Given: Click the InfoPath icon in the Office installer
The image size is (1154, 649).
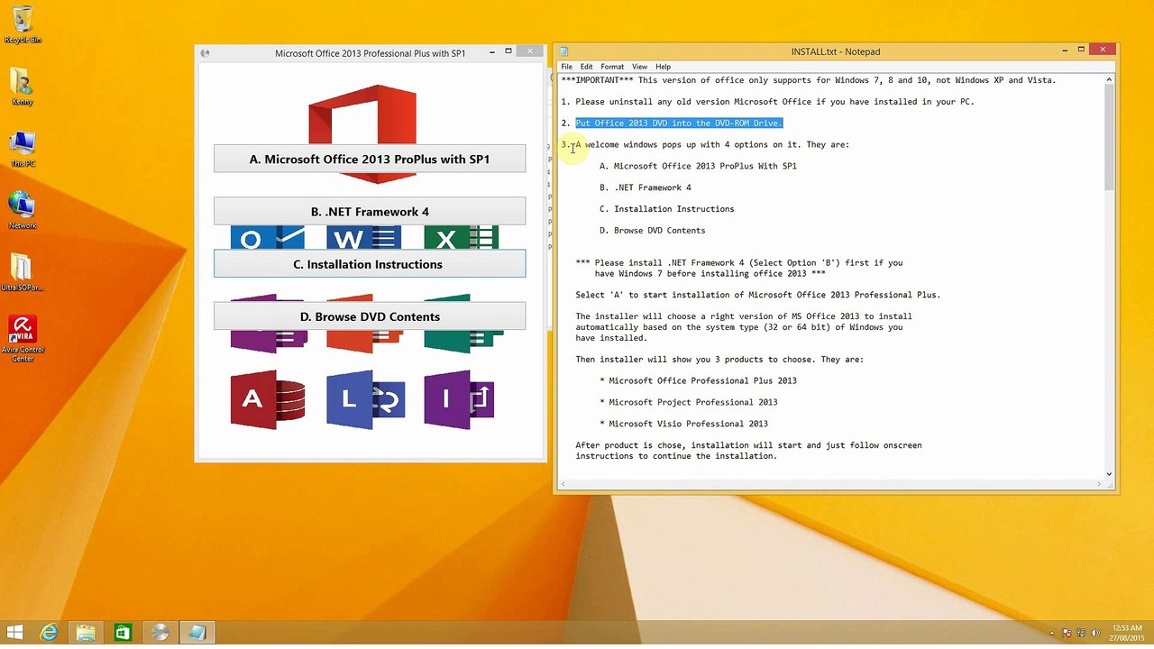Looking at the screenshot, I should click(460, 399).
